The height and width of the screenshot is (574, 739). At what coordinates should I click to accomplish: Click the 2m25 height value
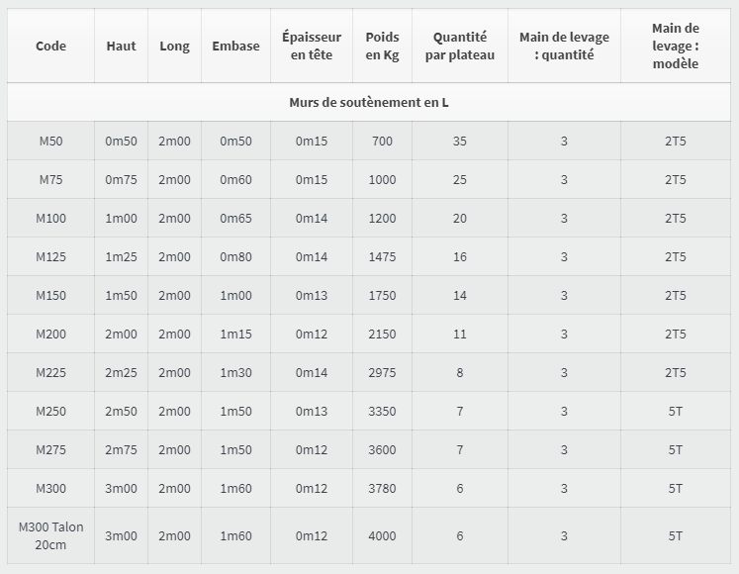[x=121, y=373]
